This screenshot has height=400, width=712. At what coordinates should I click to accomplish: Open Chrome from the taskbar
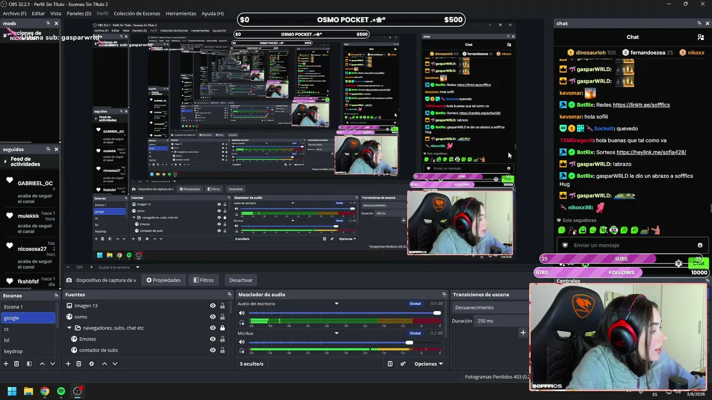pos(44,391)
